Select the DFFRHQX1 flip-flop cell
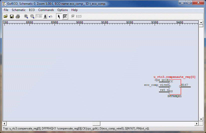Viewport: 206px width, 133px height. [175, 87]
